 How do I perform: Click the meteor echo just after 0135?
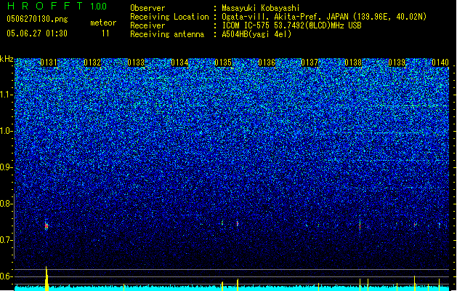click(x=238, y=223)
